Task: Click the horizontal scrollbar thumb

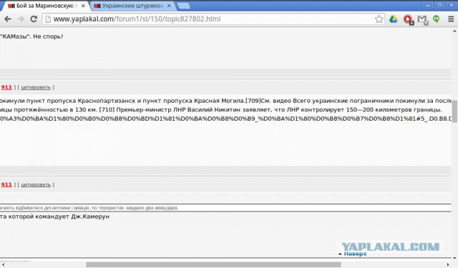Action: coord(213,264)
